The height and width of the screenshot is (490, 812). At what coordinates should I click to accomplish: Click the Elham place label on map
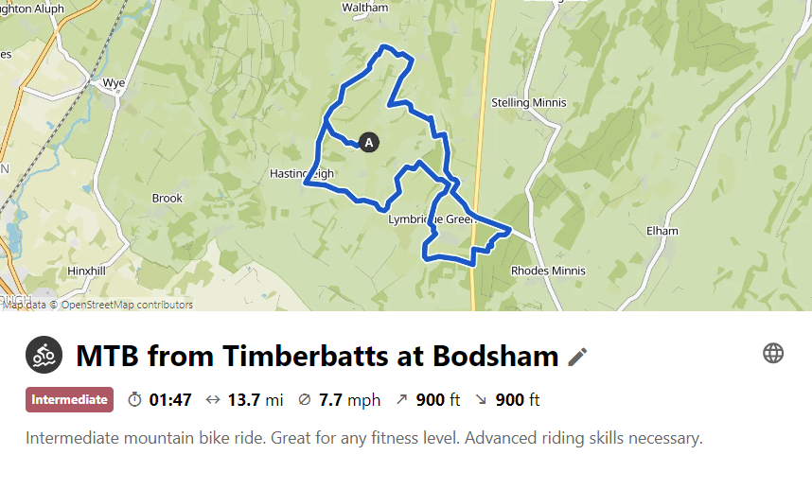click(x=662, y=231)
